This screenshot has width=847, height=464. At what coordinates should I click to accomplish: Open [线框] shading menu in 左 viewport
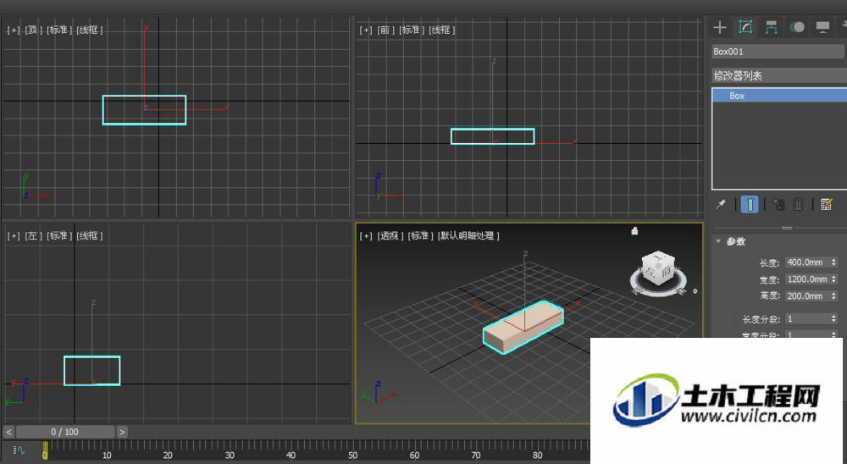coord(89,235)
